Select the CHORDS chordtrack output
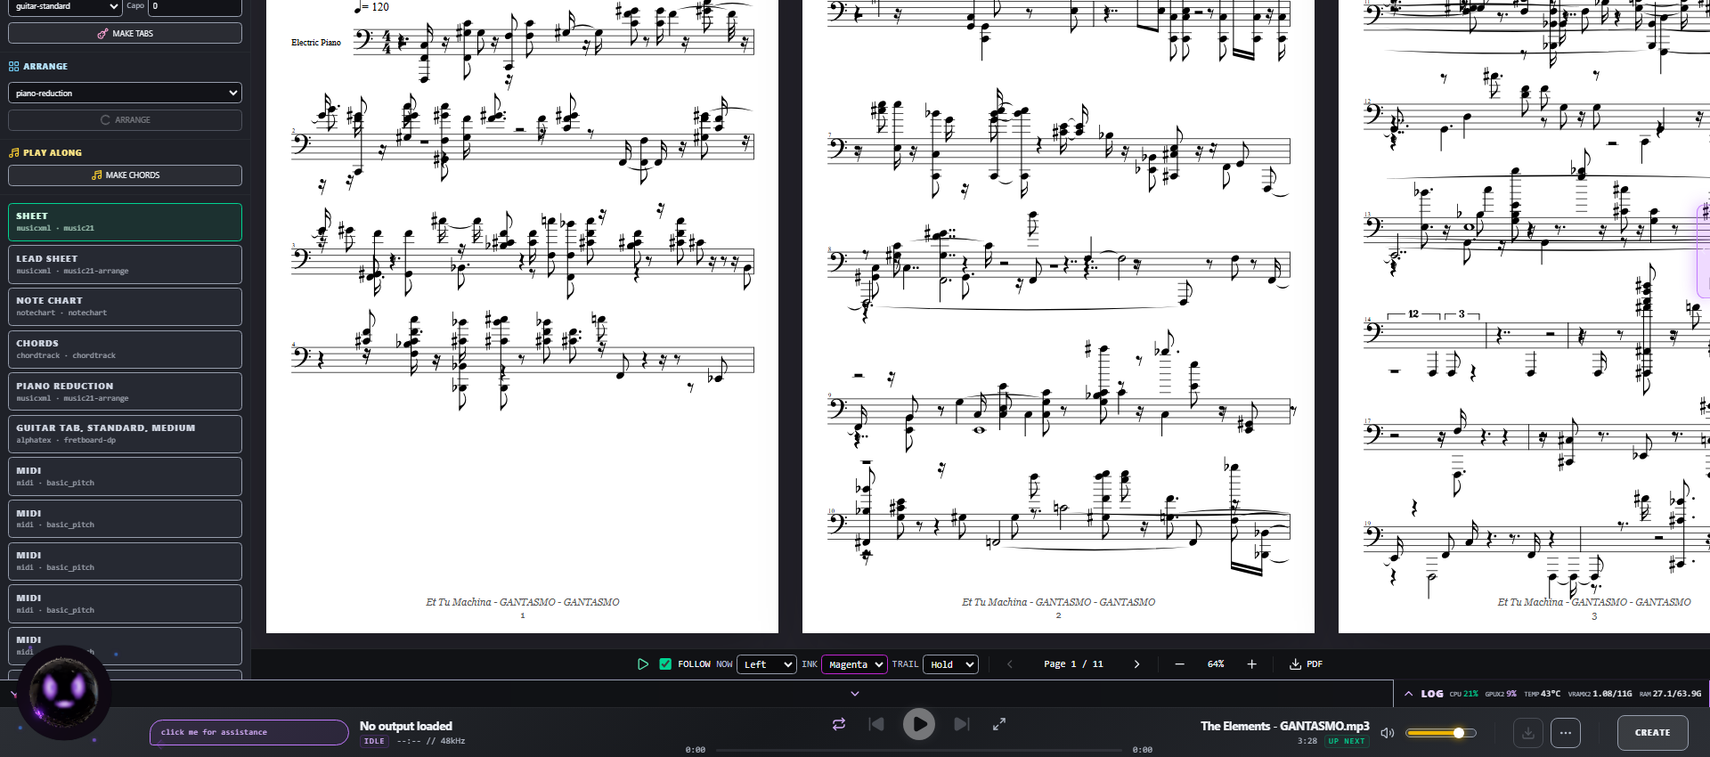1710x757 pixels. (125, 349)
